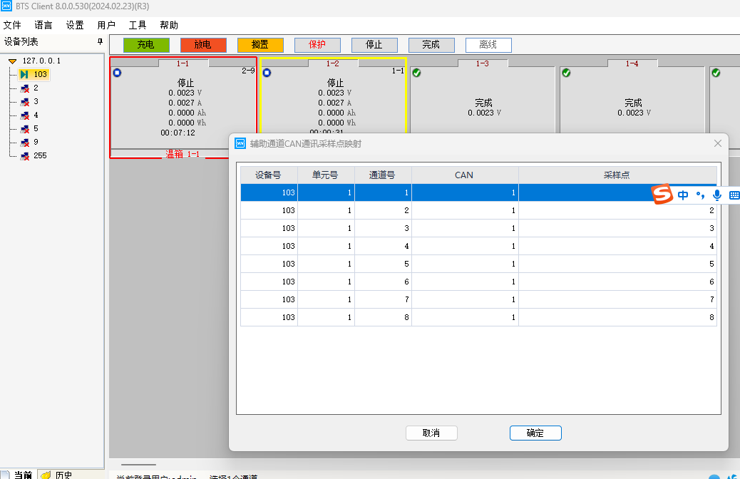
Task: Click the stop status icon on channel 1-1
Action: tap(116, 72)
